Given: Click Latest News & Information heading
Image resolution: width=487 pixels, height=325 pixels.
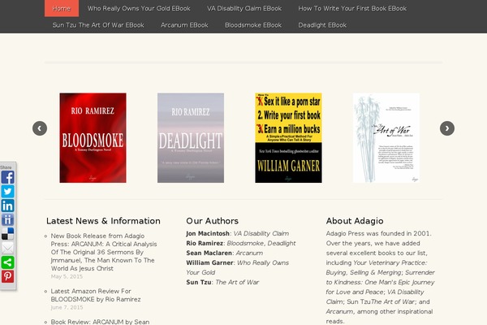Looking at the screenshot, I should [x=103, y=221].
